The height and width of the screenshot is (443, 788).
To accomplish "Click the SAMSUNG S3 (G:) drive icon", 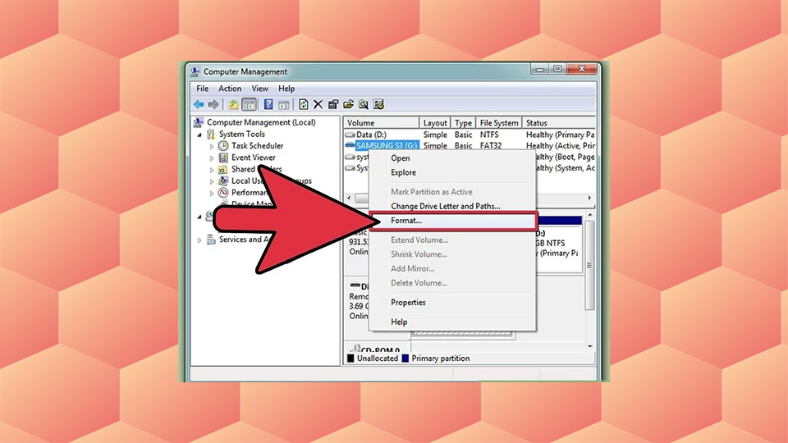I will (350, 146).
